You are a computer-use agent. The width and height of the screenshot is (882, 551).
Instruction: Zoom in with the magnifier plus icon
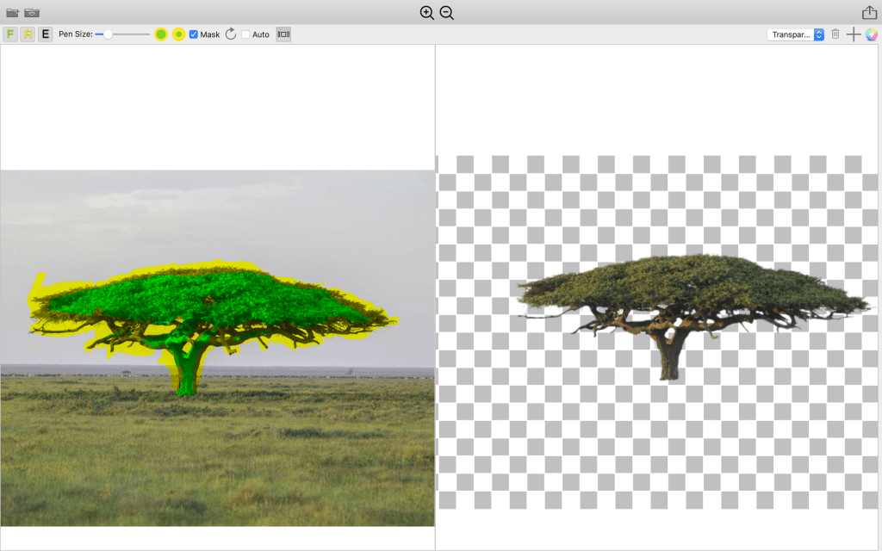pos(426,13)
